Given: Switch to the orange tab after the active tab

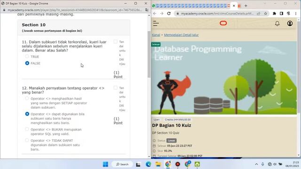Looking at the screenshot, I should click(x=239, y=6).
